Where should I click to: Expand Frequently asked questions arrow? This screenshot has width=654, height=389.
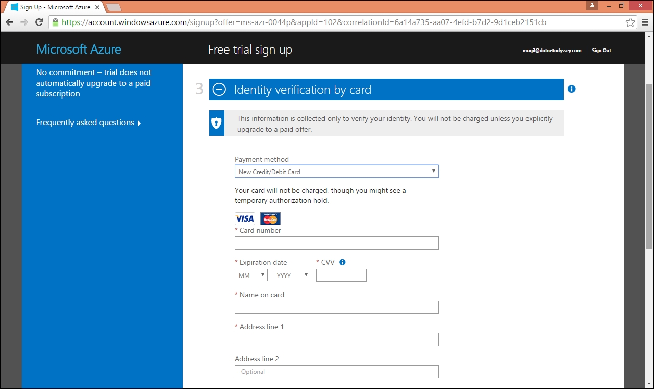[139, 123]
